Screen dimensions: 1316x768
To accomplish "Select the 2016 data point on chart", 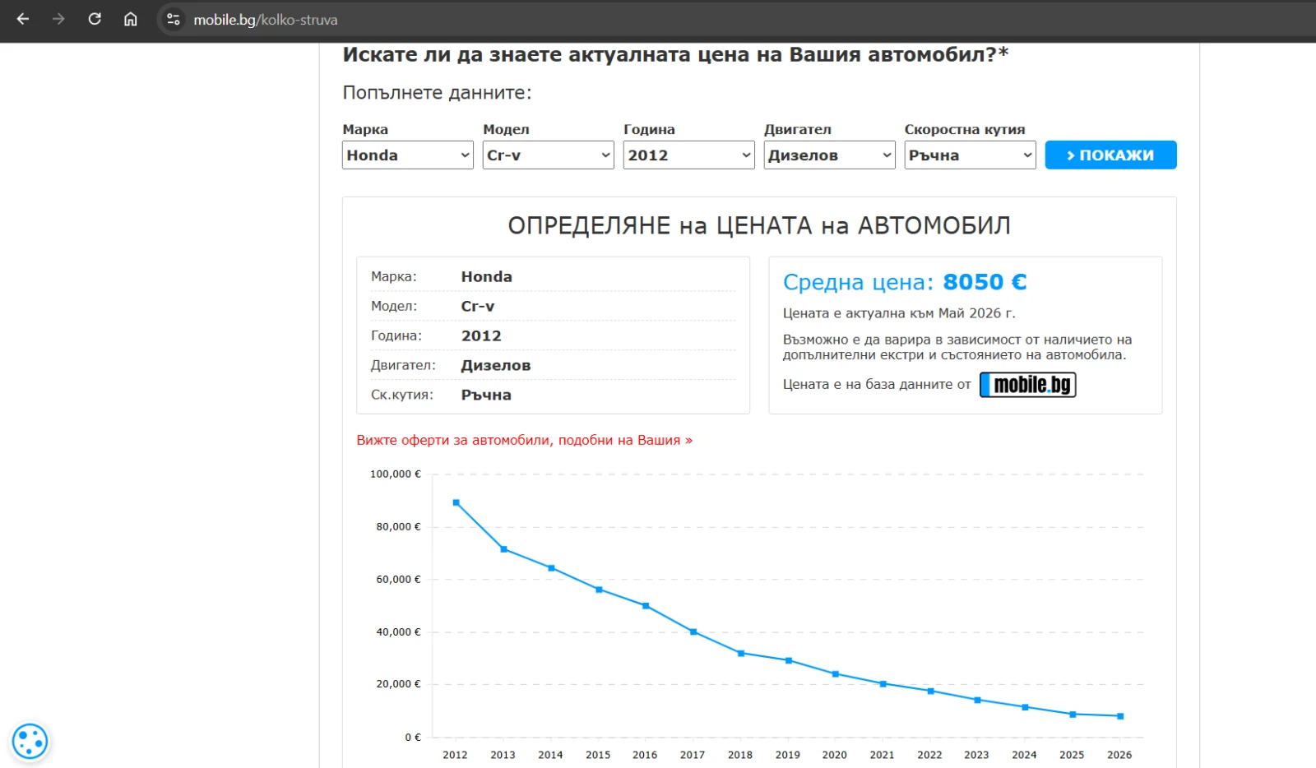I will pyautogui.click(x=646, y=606).
